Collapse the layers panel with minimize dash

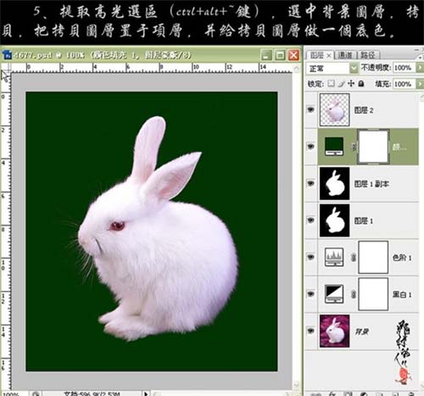click(417, 50)
